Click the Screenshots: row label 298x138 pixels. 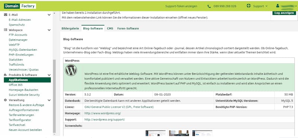click(73, 126)
